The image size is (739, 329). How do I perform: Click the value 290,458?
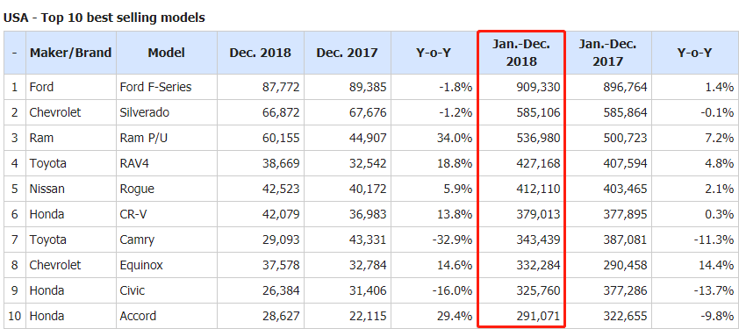point(625,265)
